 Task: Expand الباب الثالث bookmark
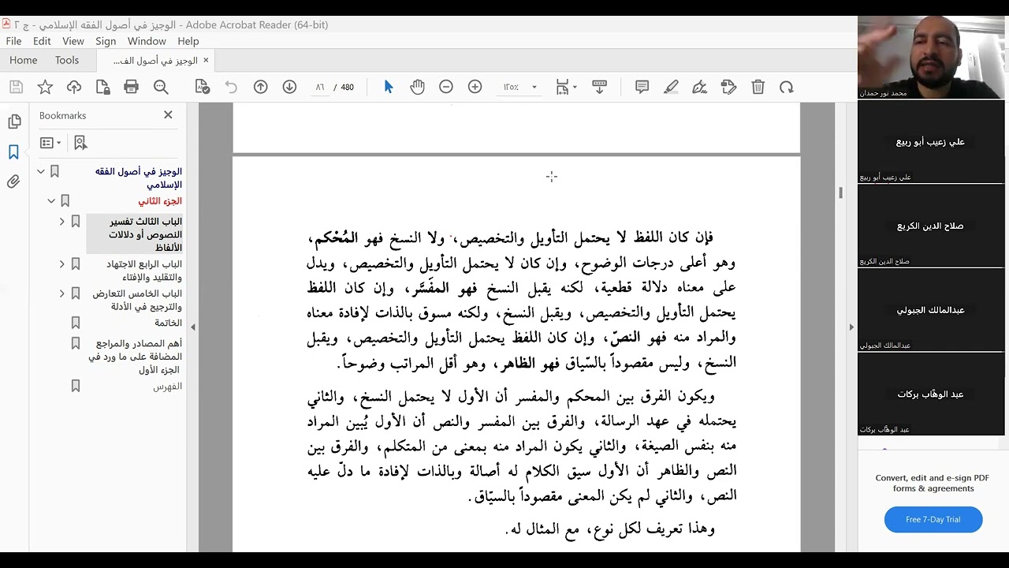point(61,222)
